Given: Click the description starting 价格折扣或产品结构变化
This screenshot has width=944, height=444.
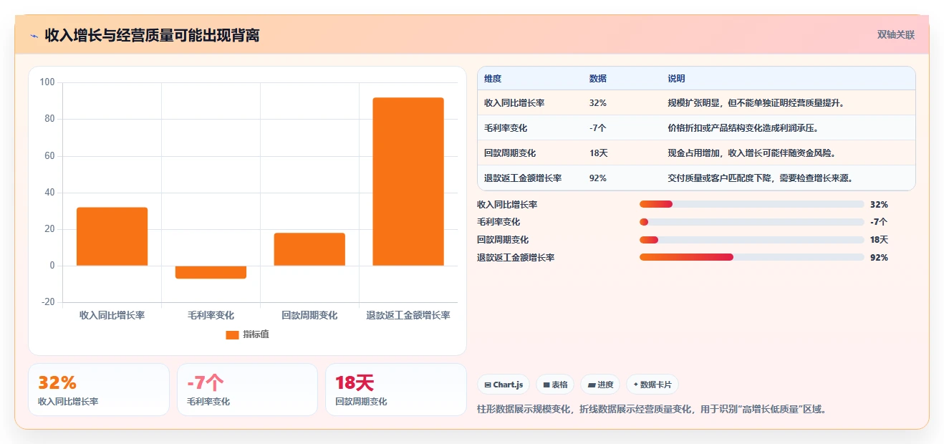Looking at the screenshot, I should click(743, 128).
